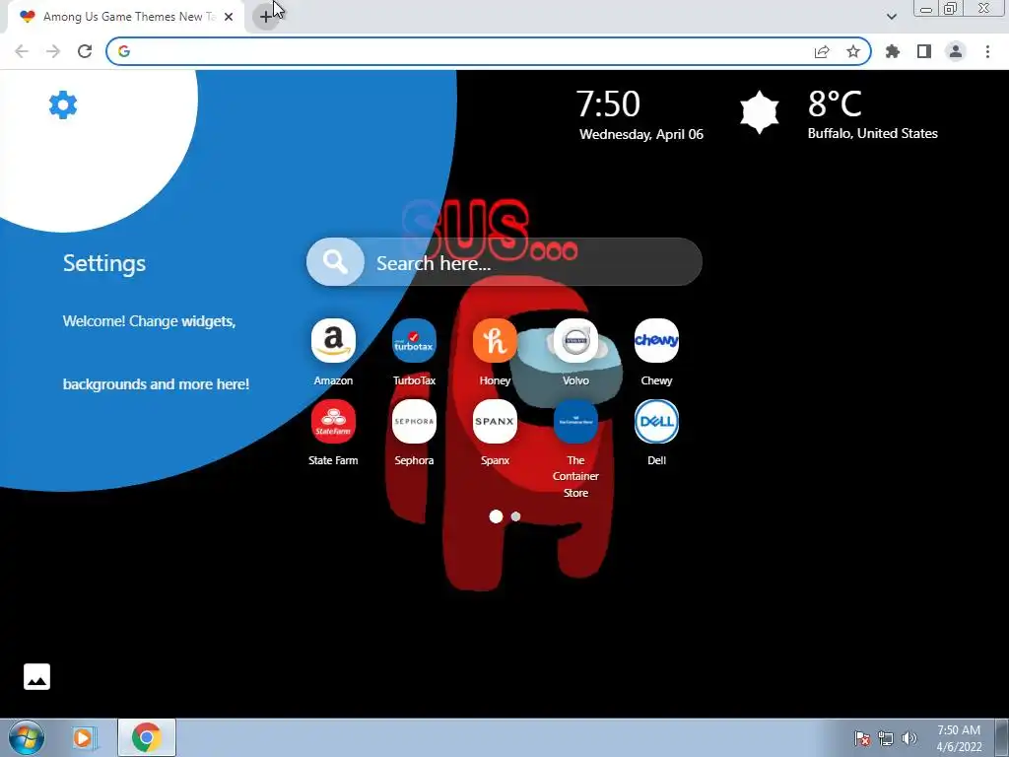
Task: Click the Chrome taskbar icon
Action: click(x=147, y=737)
